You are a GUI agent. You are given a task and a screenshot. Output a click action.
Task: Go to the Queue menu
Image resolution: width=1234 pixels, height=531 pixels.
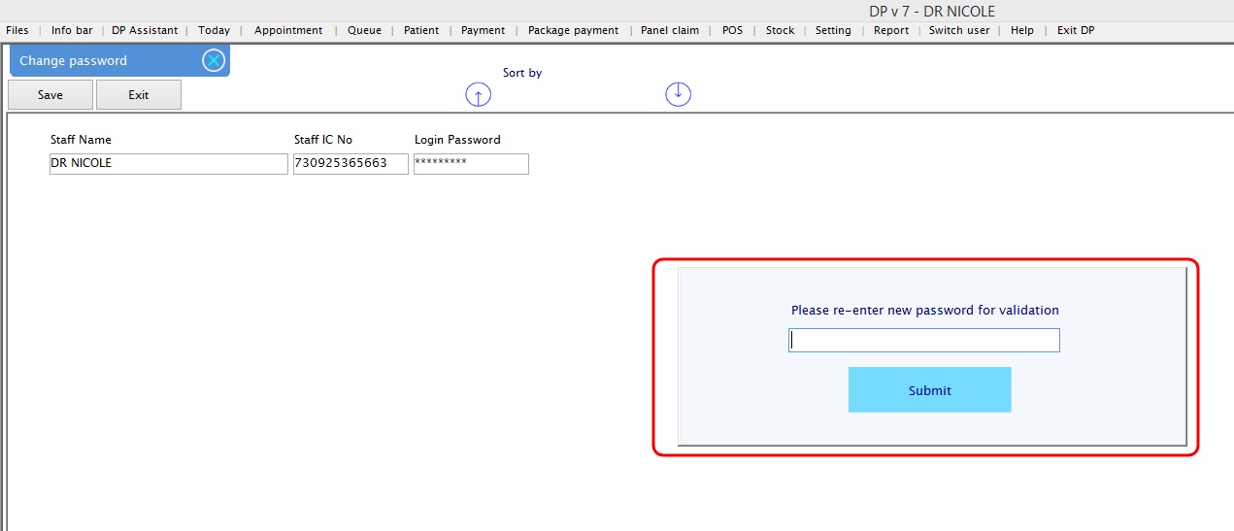point(364,30)
